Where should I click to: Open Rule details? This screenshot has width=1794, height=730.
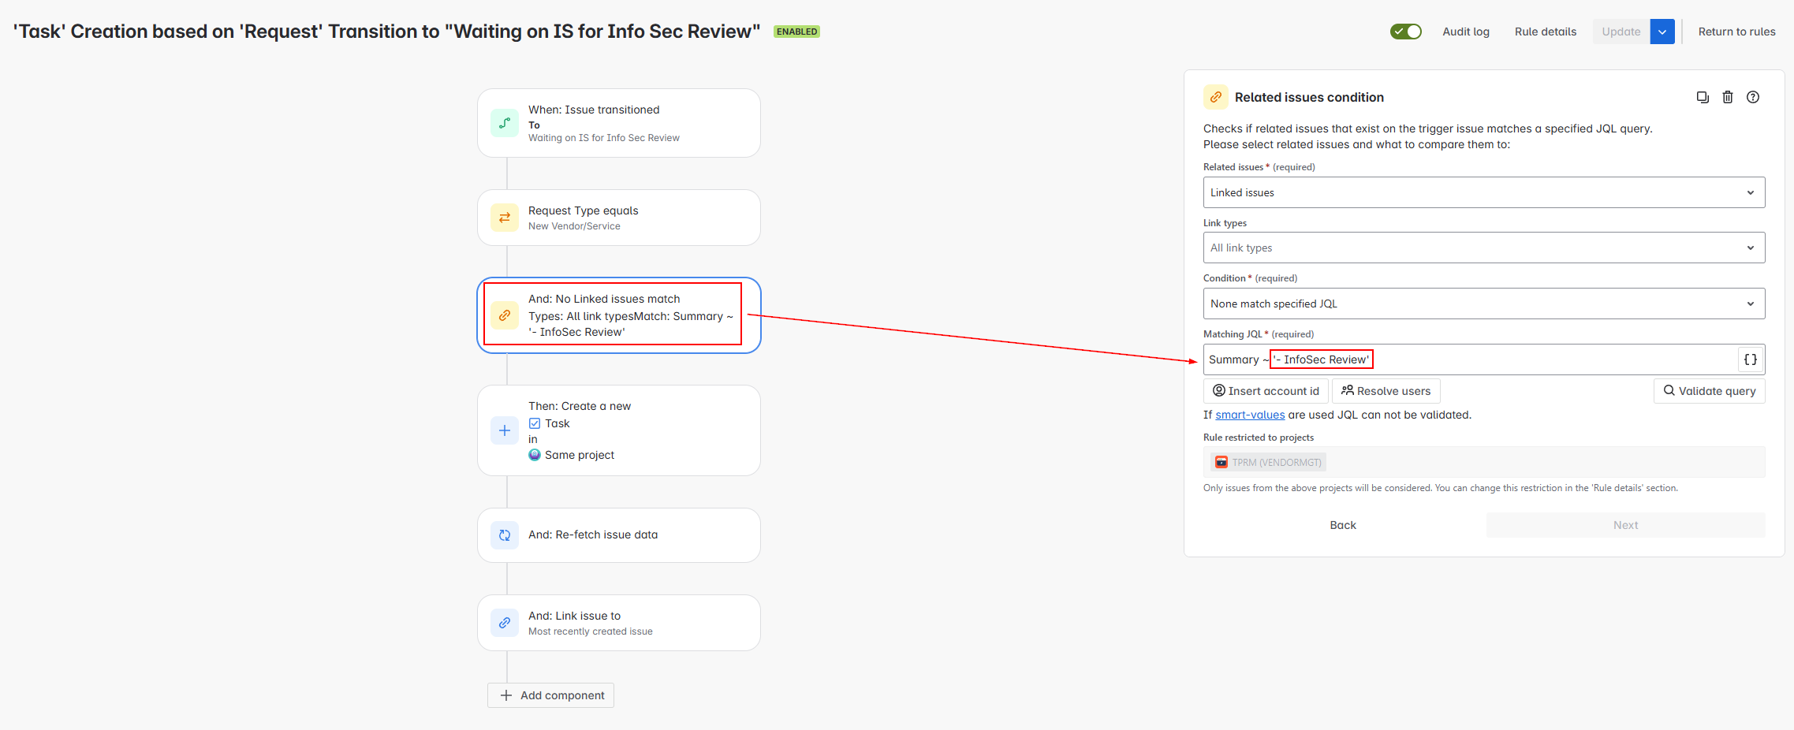pyautogui.click(x=1546, y=32)
